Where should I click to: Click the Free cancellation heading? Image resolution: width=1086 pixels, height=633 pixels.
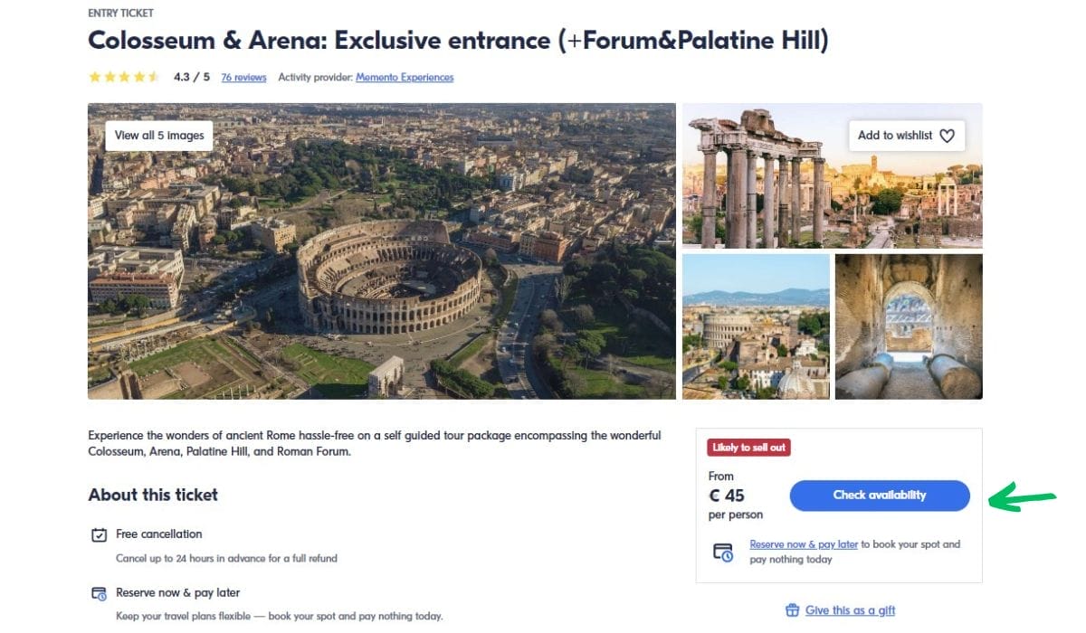(x=159, y=534)
